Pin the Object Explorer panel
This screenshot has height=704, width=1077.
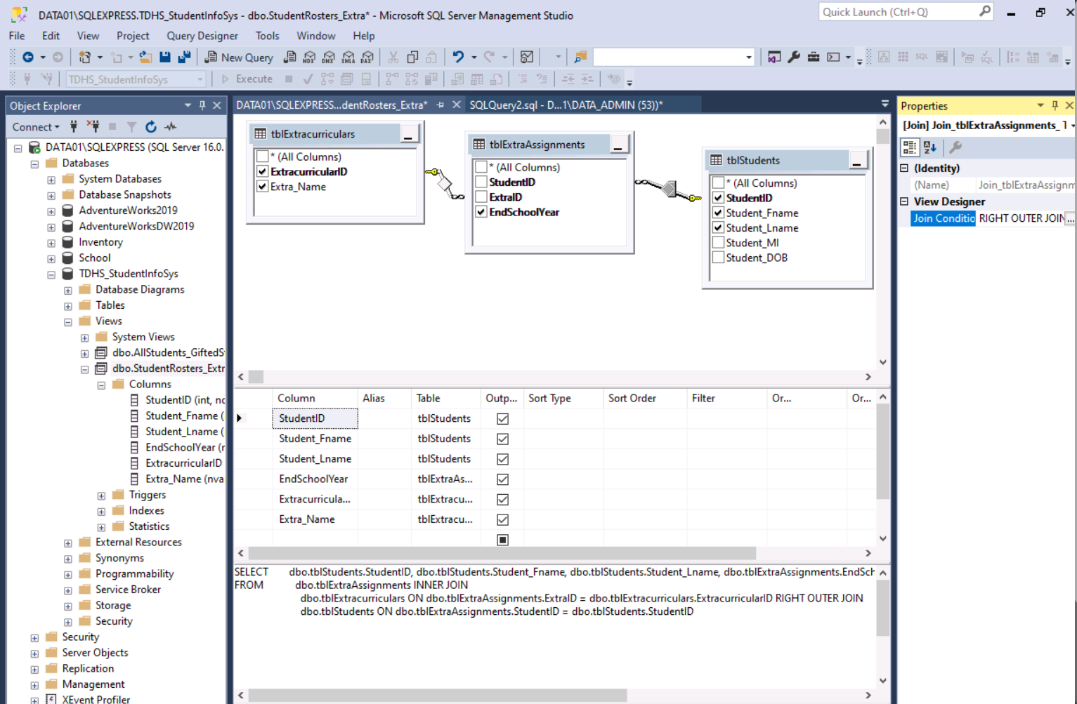click(202, 106)
